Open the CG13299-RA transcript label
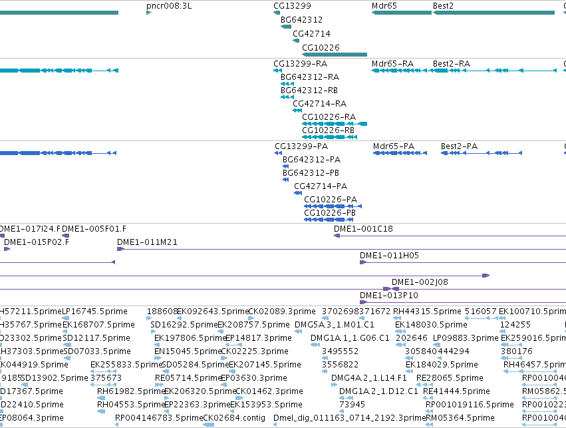 click(301, 64)
